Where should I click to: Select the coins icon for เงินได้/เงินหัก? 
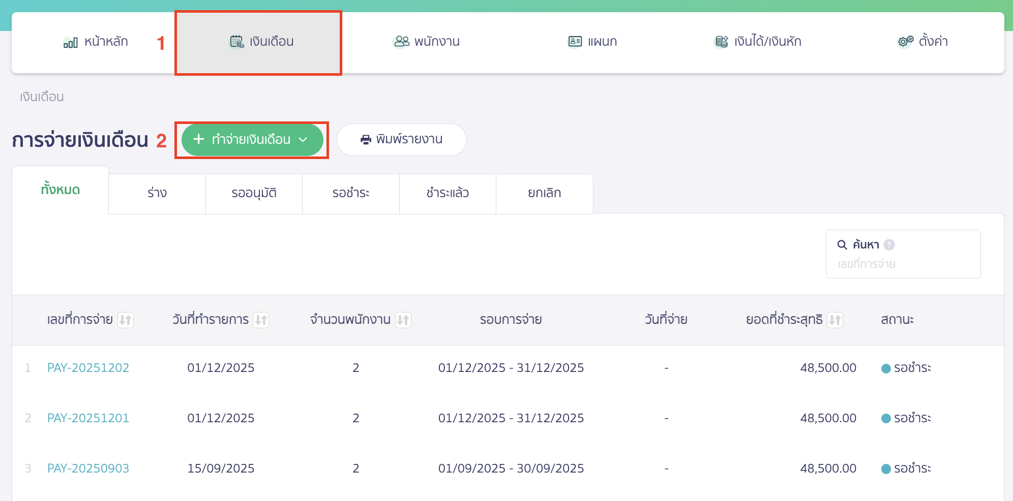point(721,41)
